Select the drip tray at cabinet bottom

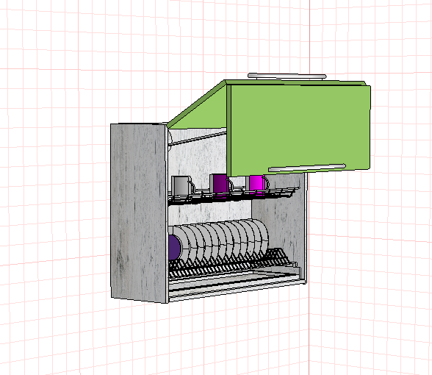[234, 281]
